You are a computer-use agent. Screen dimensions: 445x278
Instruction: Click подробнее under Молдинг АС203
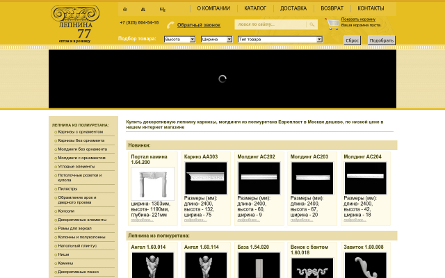(x=301, y=220)
